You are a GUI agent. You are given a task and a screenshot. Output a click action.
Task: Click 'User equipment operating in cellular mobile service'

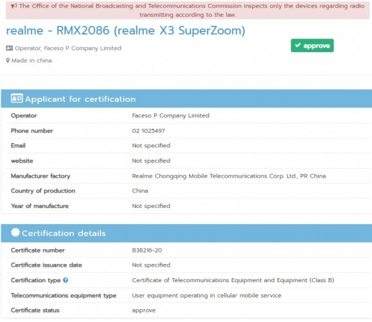(207, 296)
